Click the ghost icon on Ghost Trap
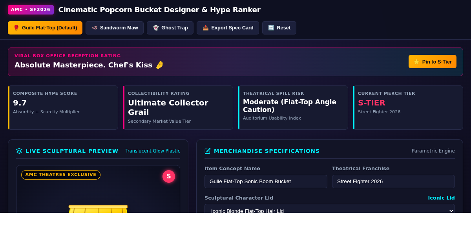 (155, 28)
